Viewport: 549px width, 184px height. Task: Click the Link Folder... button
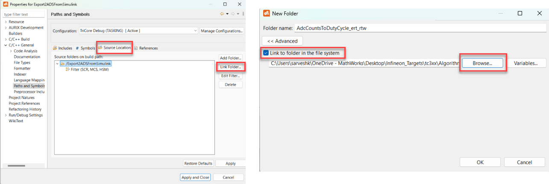[x=231, y=67]
